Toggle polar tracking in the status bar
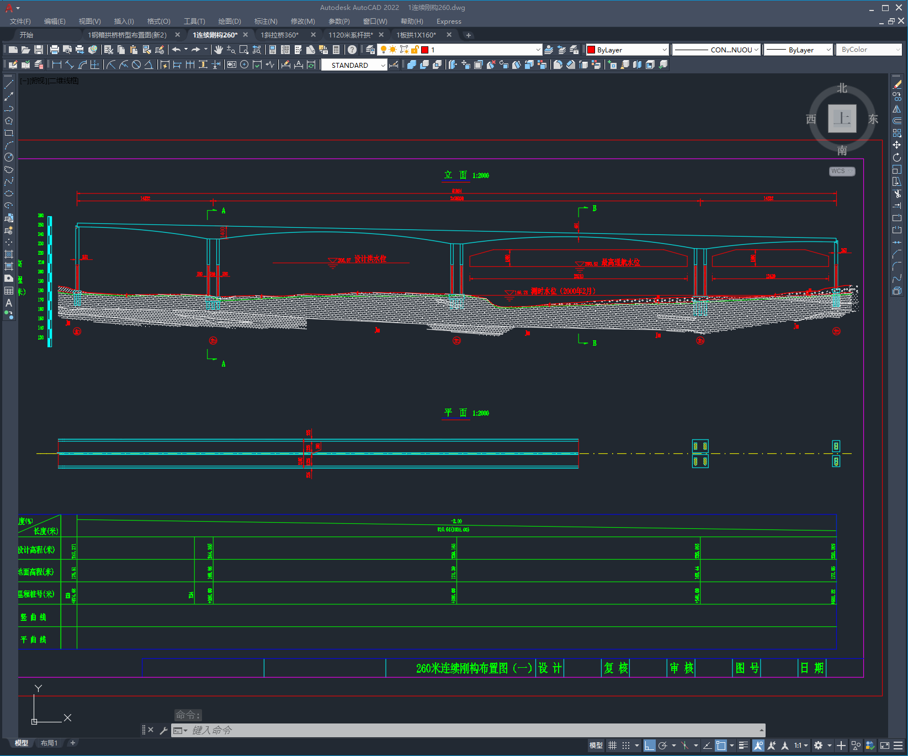Viewport: 908px width, 756px height. [x=663, y=746]
